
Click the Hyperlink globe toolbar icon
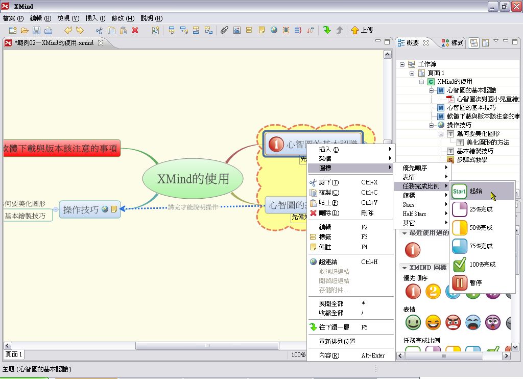pyautogui.click(x=274, y=30)
